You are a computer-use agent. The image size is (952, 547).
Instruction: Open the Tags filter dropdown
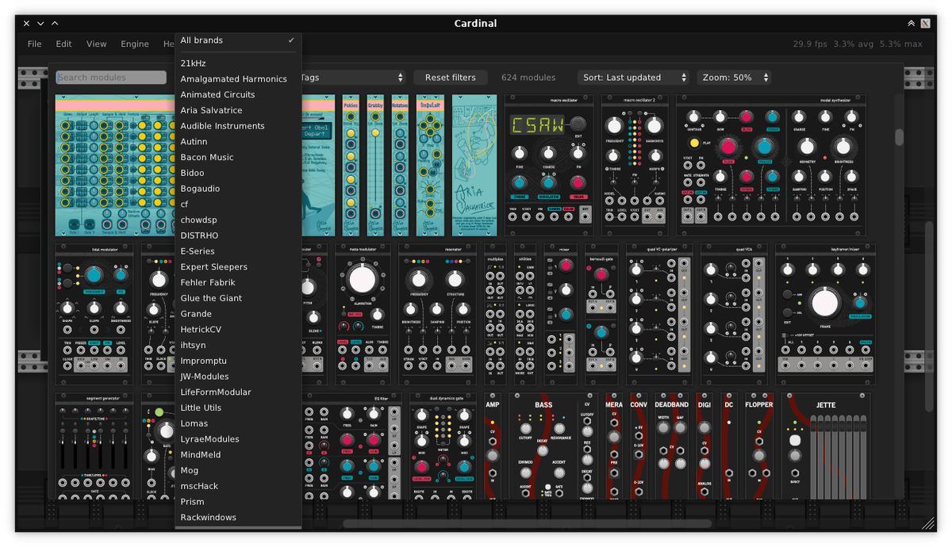click(x=351, y=78)
